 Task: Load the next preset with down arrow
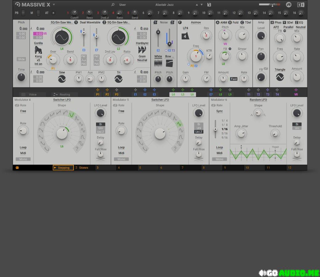coord(202,5)
